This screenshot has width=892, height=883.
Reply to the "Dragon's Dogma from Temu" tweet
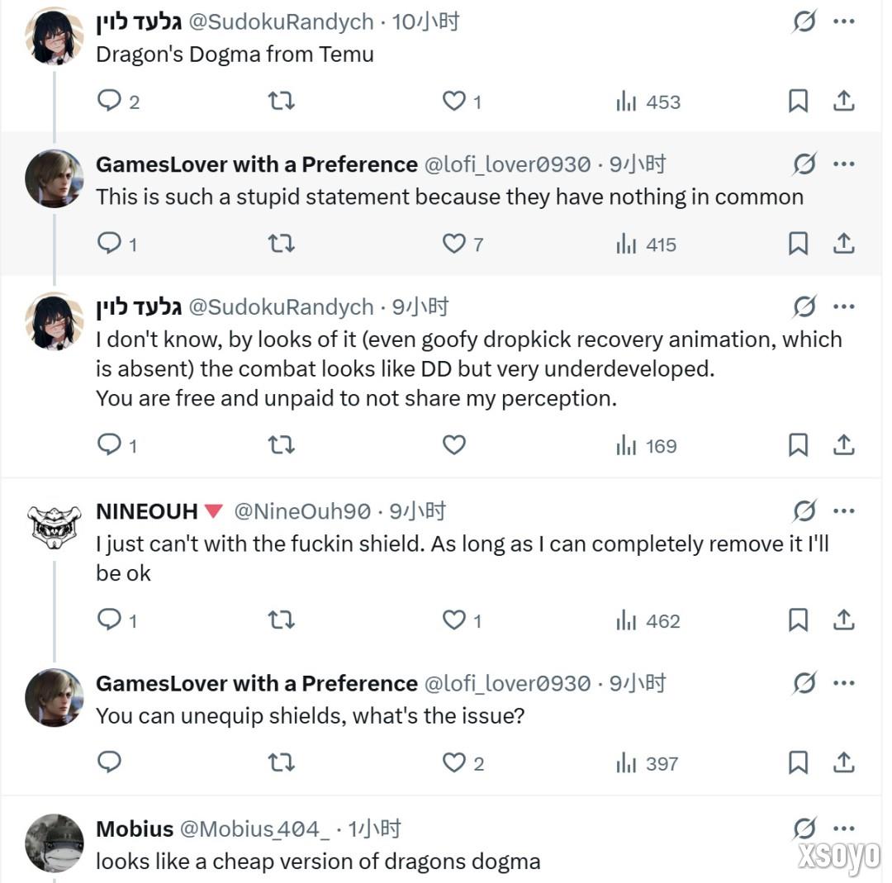point(110,102)
